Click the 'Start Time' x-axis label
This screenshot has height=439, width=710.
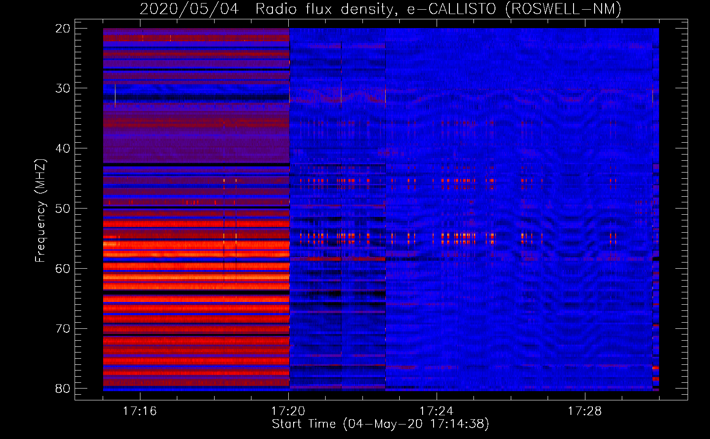click(380, 424)
